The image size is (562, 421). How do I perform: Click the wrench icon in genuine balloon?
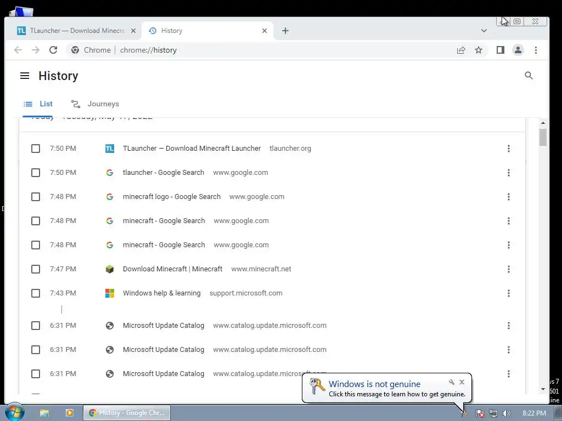tap(452, 382)
